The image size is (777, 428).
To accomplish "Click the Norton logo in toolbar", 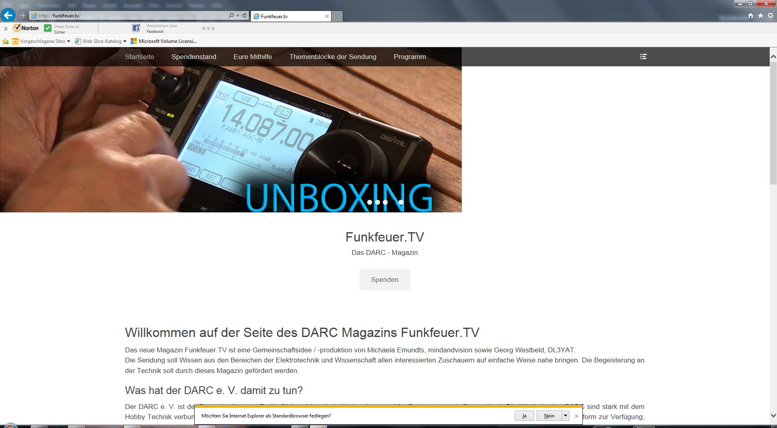I will 26,28.
